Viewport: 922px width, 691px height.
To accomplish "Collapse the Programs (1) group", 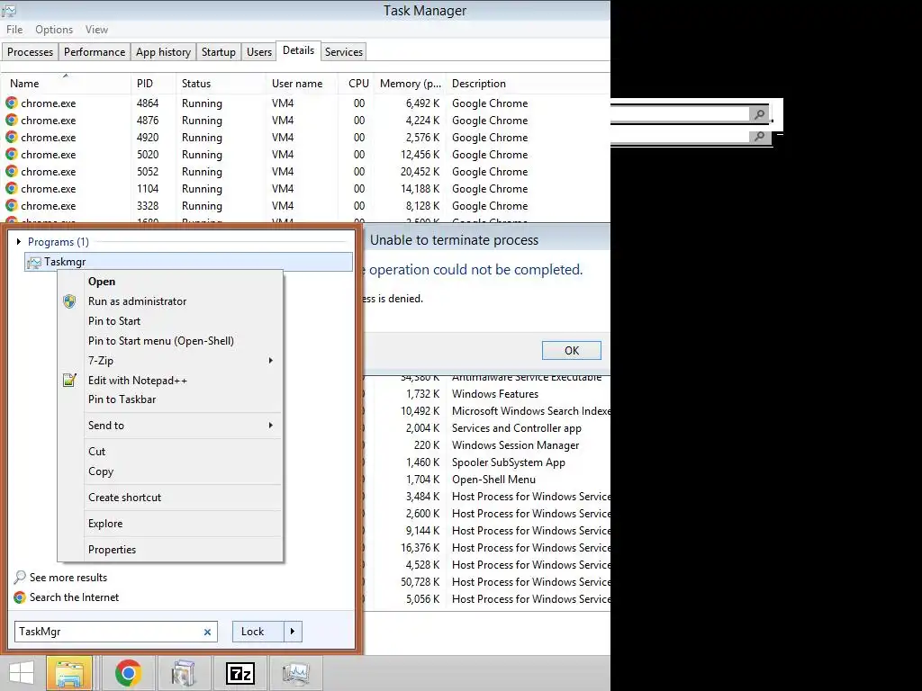I will click(x=19, y=241).
